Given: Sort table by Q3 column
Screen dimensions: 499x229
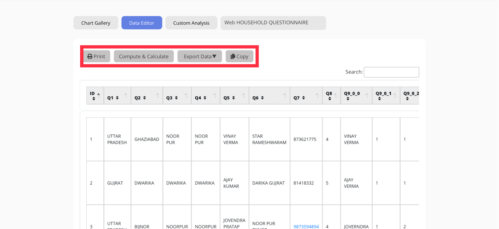Looking at the screenshot, I should pyautogui.click(x=177, y=96).
